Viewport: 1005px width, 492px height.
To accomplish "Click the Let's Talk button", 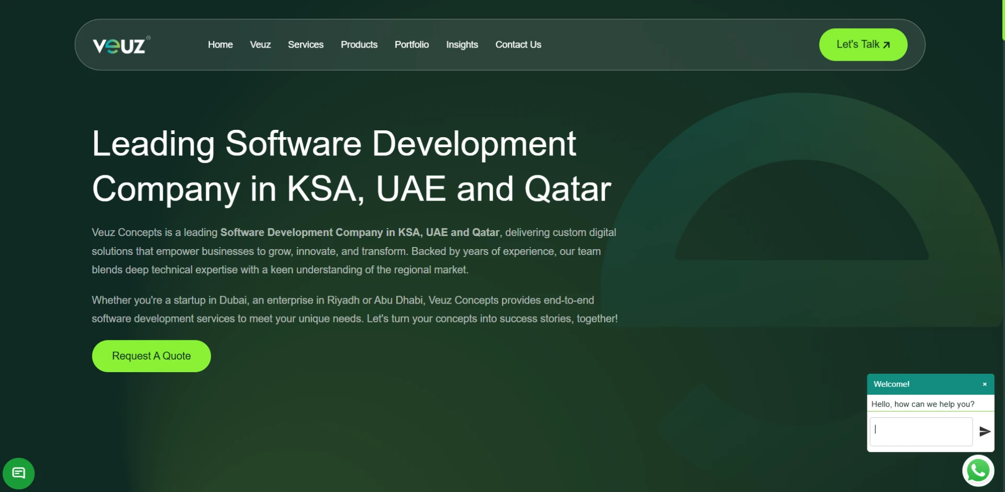I will point(863,44).
